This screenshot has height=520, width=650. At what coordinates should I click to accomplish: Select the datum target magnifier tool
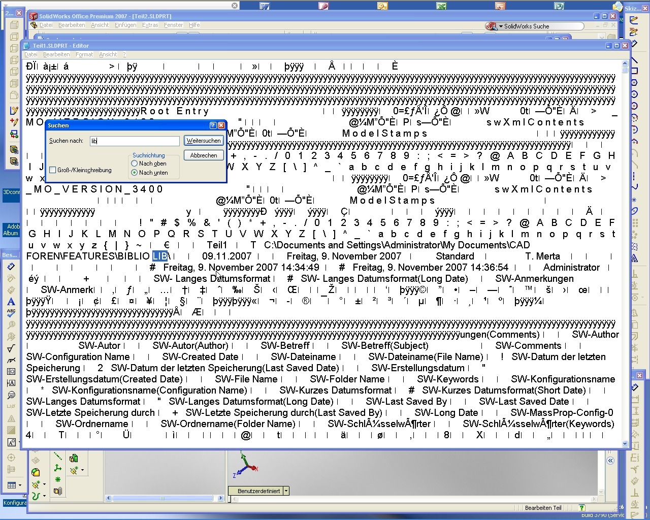point(11,395)
